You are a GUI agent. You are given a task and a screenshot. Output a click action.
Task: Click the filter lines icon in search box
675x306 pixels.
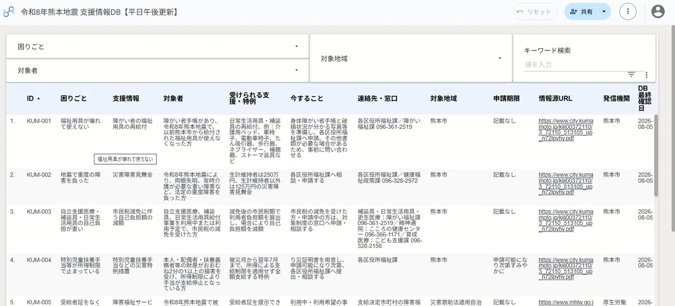pyautogui.click(x=631, y=74)
